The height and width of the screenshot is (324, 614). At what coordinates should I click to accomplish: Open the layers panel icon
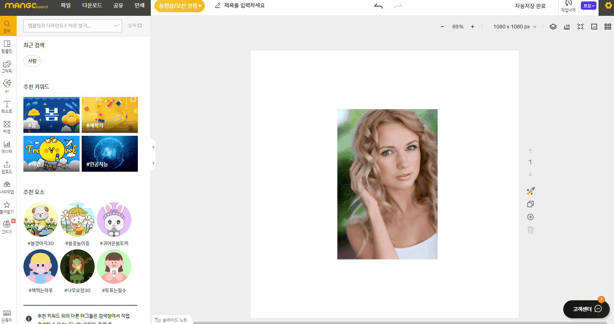coord(553,27)
